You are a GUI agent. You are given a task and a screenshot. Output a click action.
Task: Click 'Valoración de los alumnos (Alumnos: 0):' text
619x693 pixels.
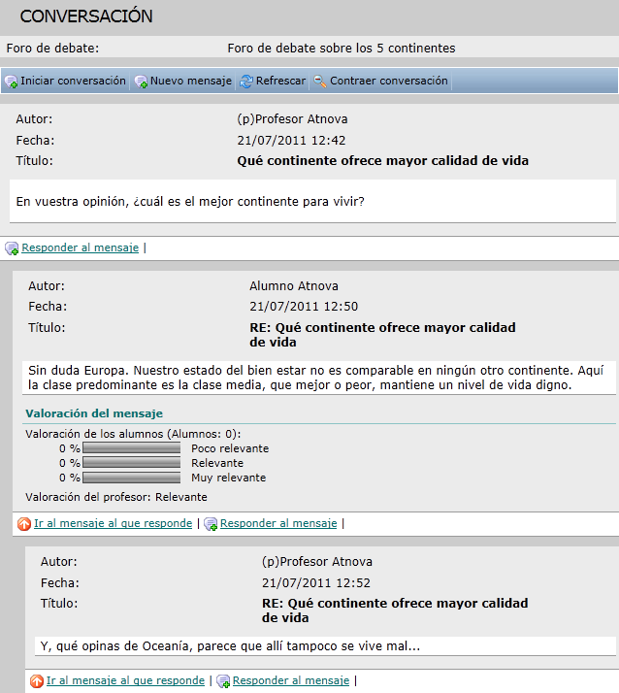point(133,434)
